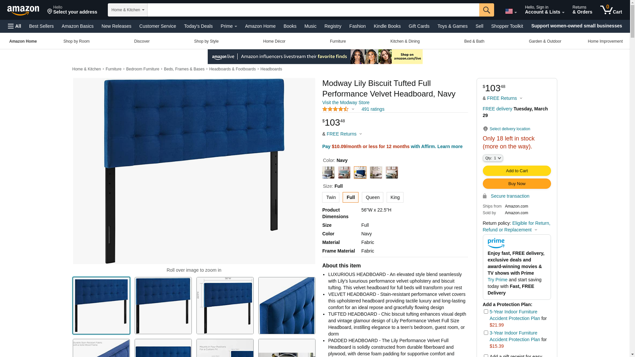Check the 5-Year Indoor Furniture Protection Plan
Screen dimensions: 635x357
tap(486, 312)
